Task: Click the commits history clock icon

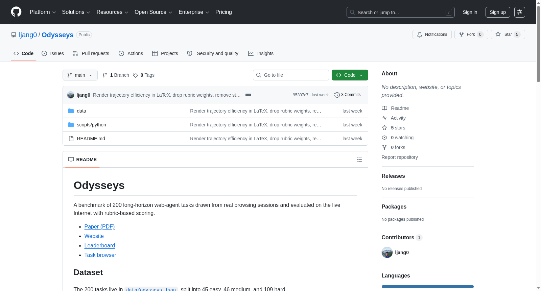Action: point(337,95)
